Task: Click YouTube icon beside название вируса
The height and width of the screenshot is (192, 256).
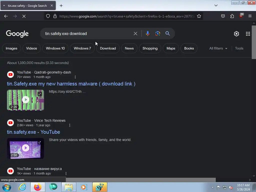Action: [x=10, y=171]
